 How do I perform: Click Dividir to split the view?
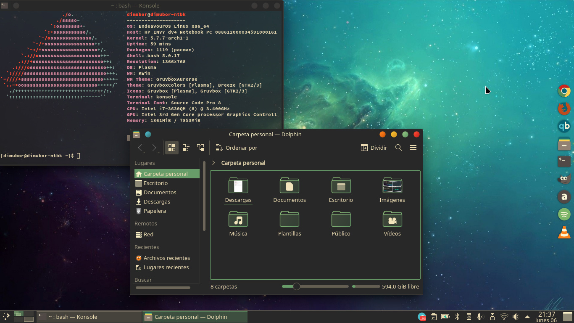pos(374,148)
